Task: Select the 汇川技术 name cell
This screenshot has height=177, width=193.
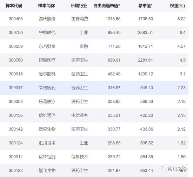Action: 47,143
